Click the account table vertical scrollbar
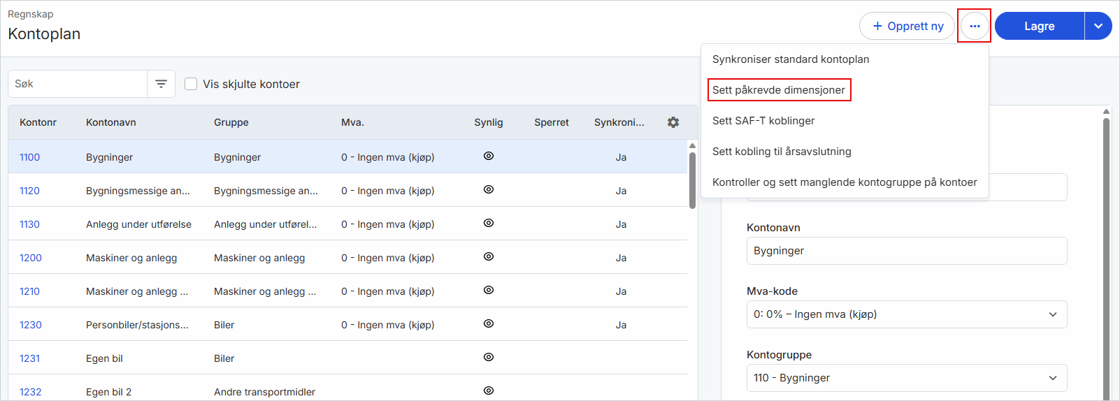Viewport: 1120px width, 401px height. click(x=692, y=180)
